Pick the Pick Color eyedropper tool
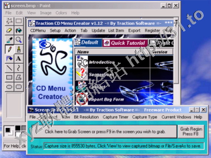Image resolution: width=211 pixels, height=158 pixels. 9,40
